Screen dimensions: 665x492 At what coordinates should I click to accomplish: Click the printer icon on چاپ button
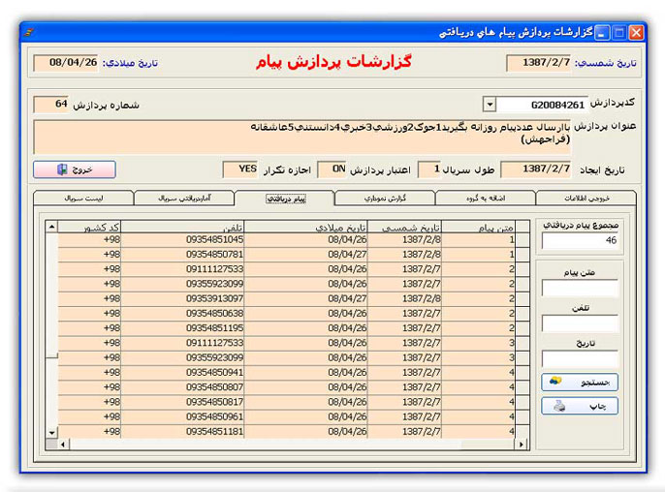[560, 406]
